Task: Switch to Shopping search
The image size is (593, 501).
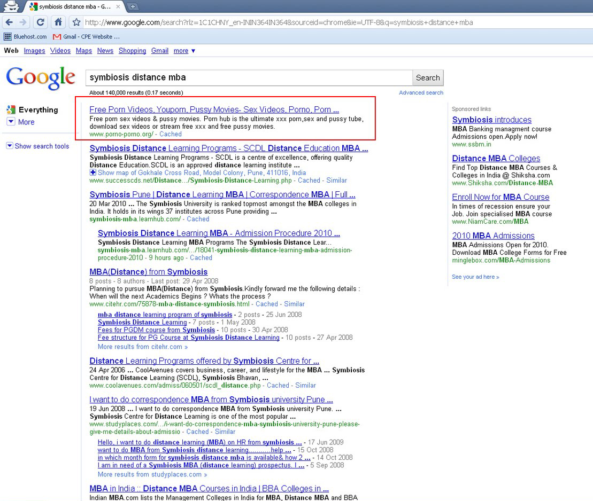Action: click(x=133, y=51)
